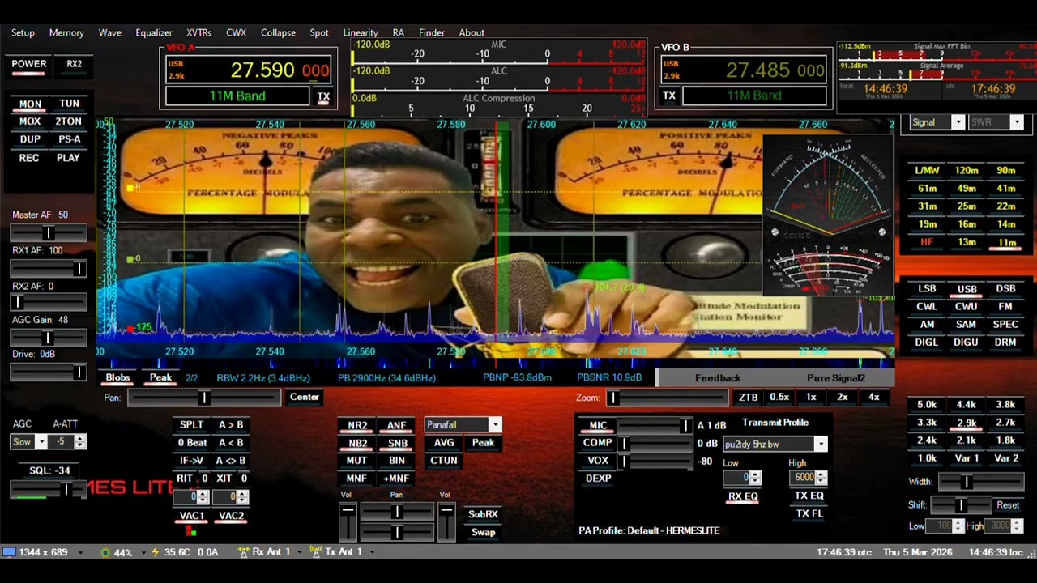This screenshot has width=1037, height=583.
Task: Click the Blobs display button
Action: point(117,377)
